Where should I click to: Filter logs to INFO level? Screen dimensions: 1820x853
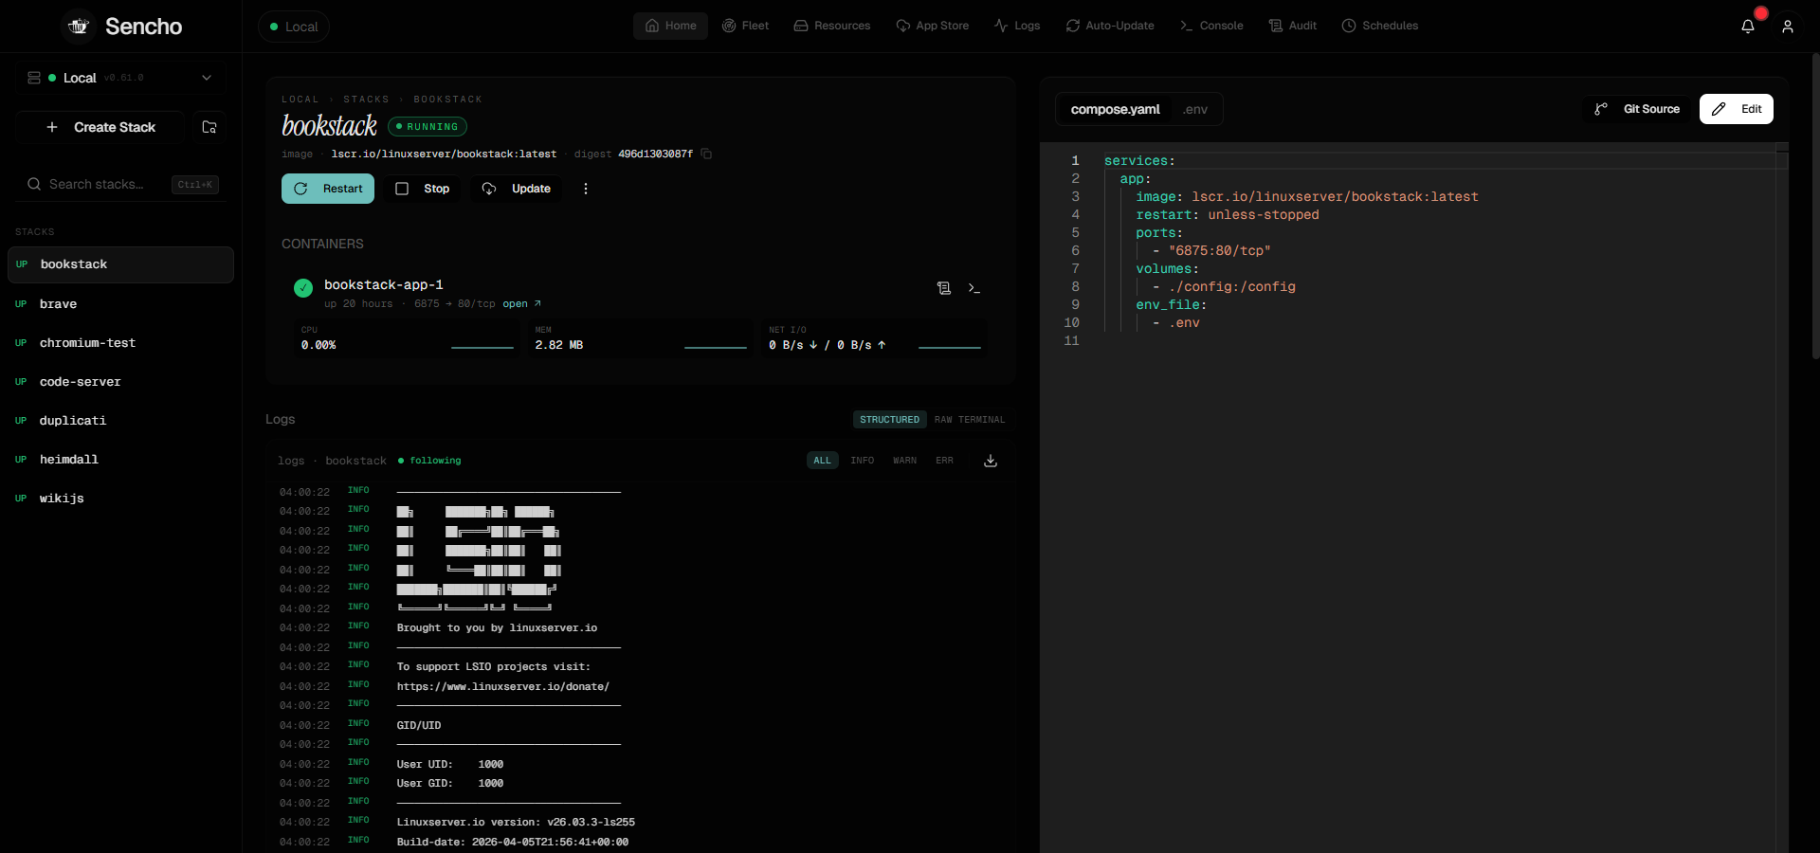863,461
